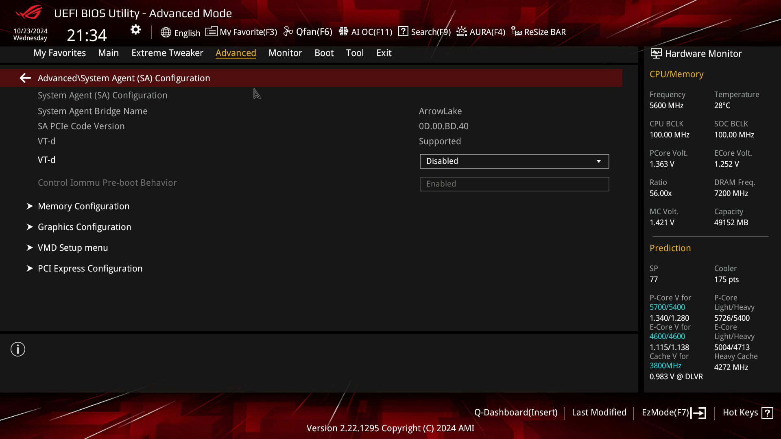Open My Favorite with the F3 icon
This screenshot has width=781, height=439.
pos(211,31)
